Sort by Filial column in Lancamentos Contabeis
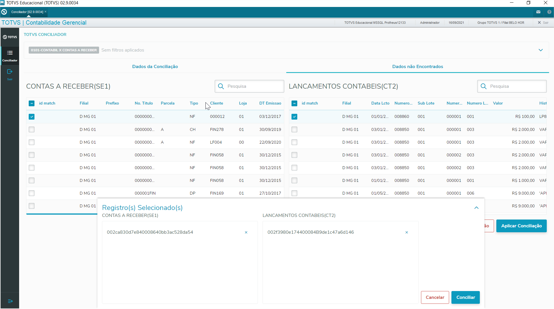This screenshot has height=309, width=554. [347, 103]
